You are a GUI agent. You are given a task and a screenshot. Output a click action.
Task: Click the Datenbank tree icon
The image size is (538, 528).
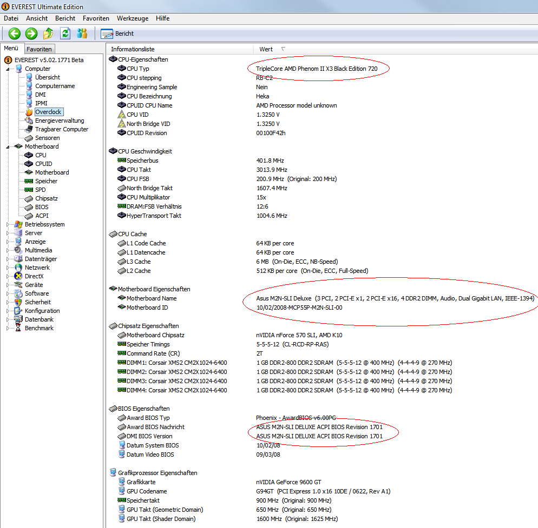(18, 319)
